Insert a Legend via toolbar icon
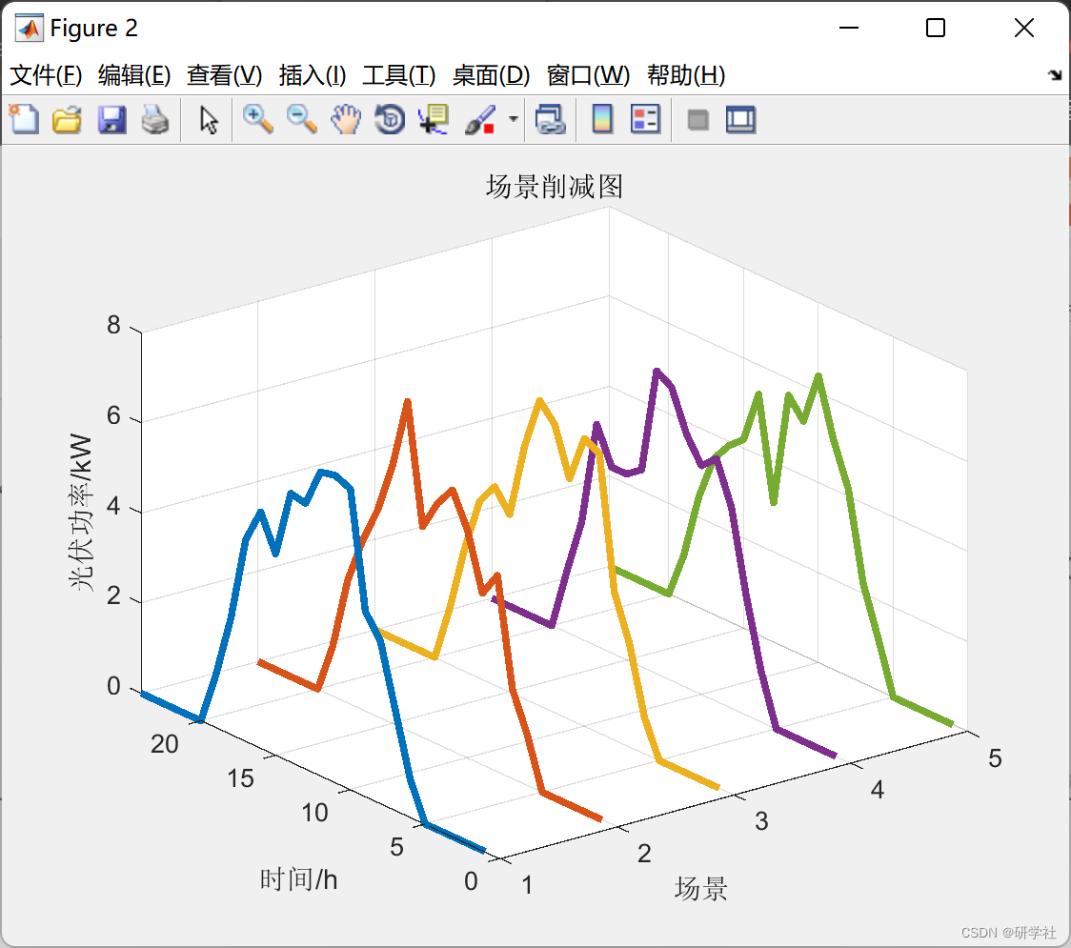This screenshot has width=1071, height=948. pyautogui.click(x=645, y=119)
